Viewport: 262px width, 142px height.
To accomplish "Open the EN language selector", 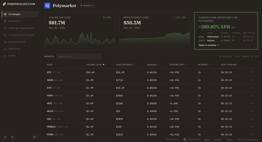I will [x=12, y=137].
